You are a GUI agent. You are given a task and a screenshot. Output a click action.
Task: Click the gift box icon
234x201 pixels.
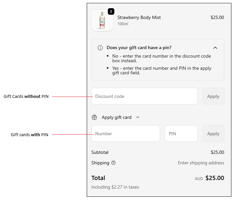pyautogui.click(x=94, y=117)
